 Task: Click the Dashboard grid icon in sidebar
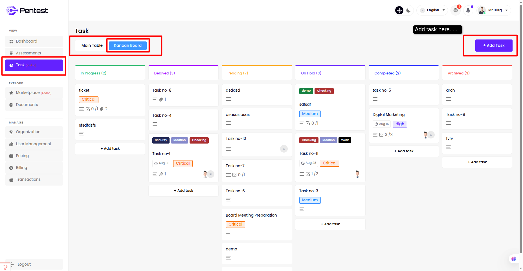11,41
